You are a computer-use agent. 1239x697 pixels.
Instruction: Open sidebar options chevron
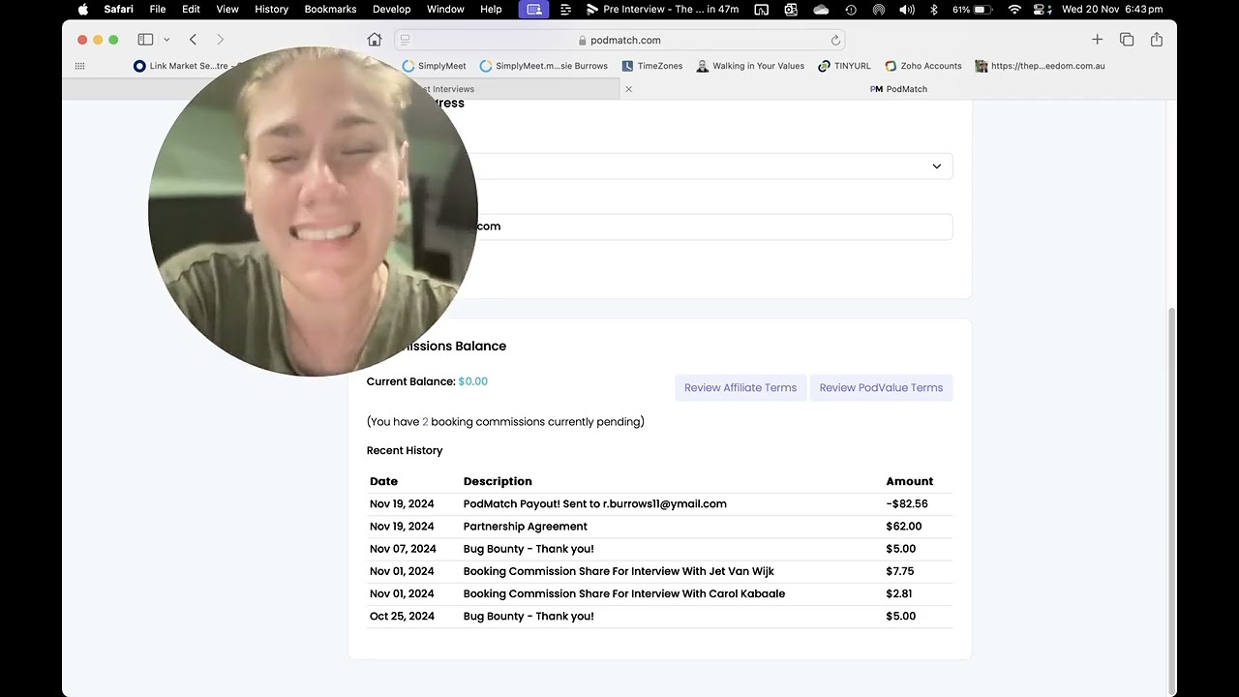(166, 40)
